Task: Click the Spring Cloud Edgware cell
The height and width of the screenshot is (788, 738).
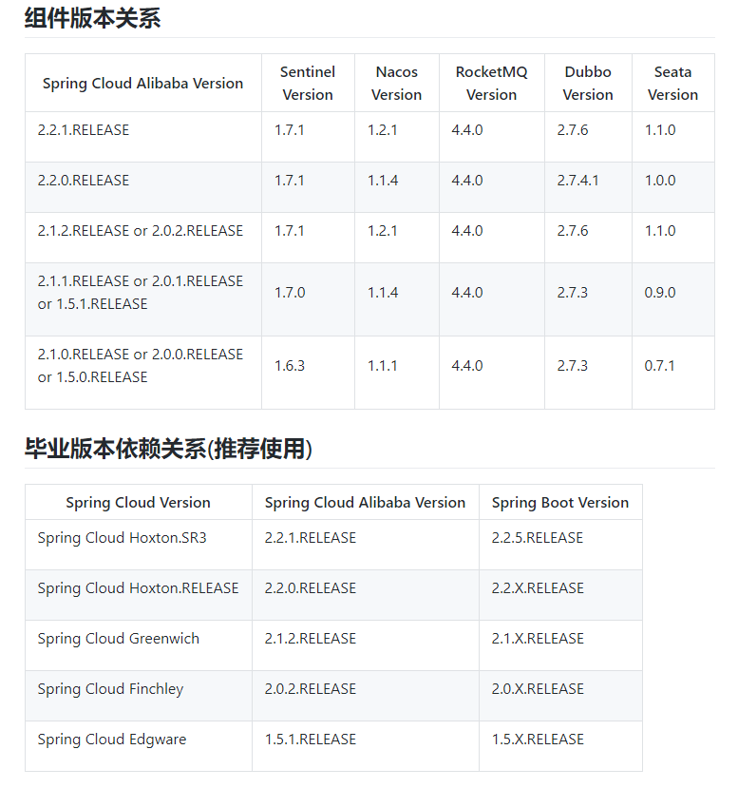Action: (x=139, y=746)
